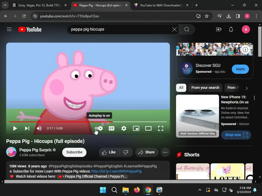Dislike the video
This screenshot has height=196, width=262.
pos(126,152)
